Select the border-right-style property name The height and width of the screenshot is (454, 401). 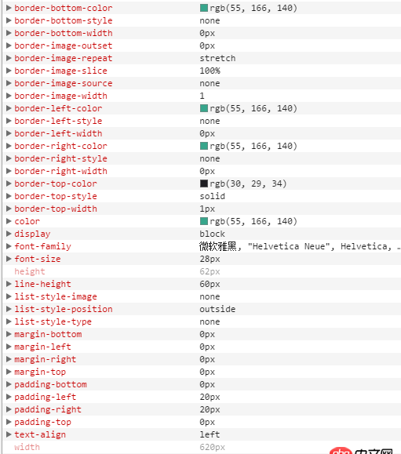click(61, 158)
